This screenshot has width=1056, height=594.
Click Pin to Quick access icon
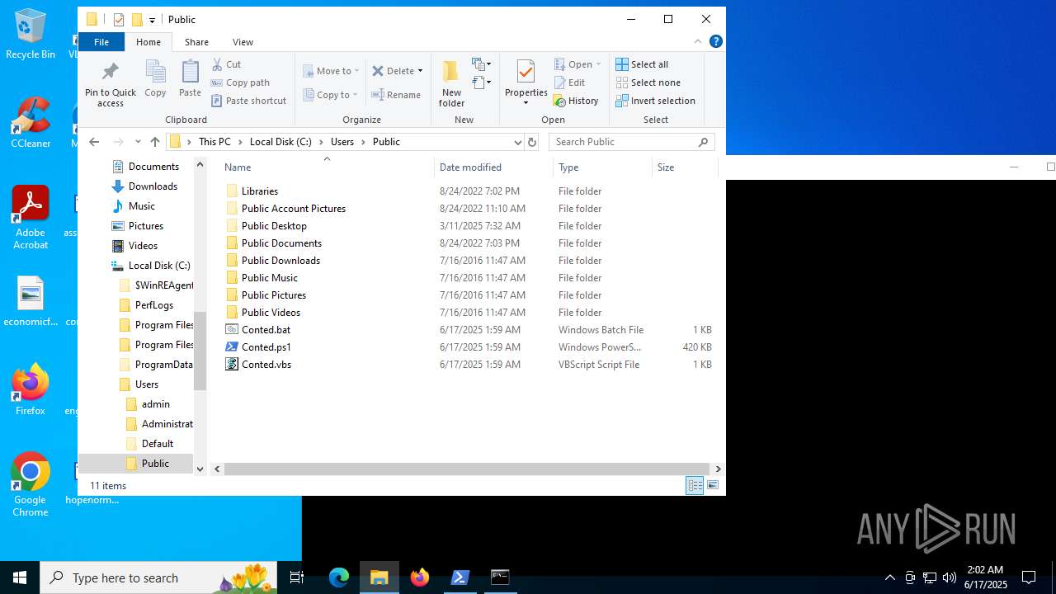point(110,83)
